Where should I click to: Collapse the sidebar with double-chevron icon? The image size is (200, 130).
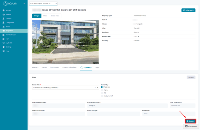[24, 4]
